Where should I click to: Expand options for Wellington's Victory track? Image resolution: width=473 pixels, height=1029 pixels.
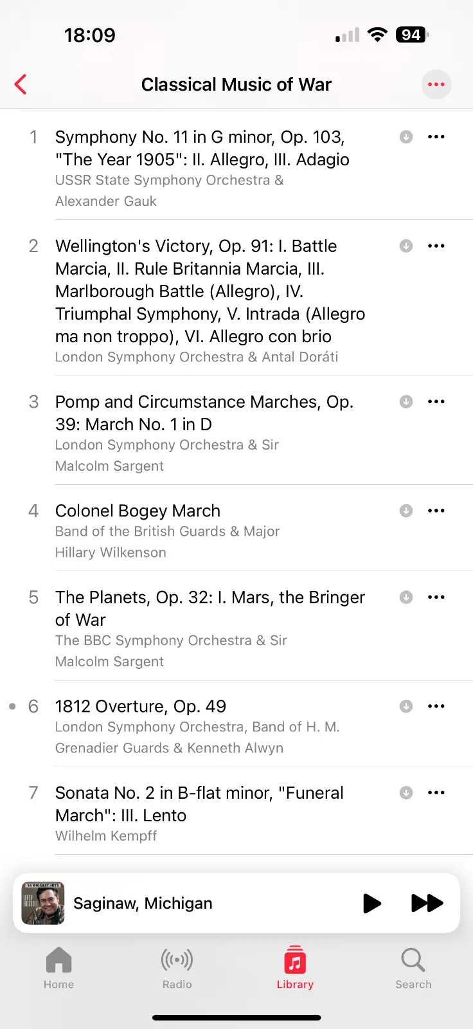click(436, 246)
